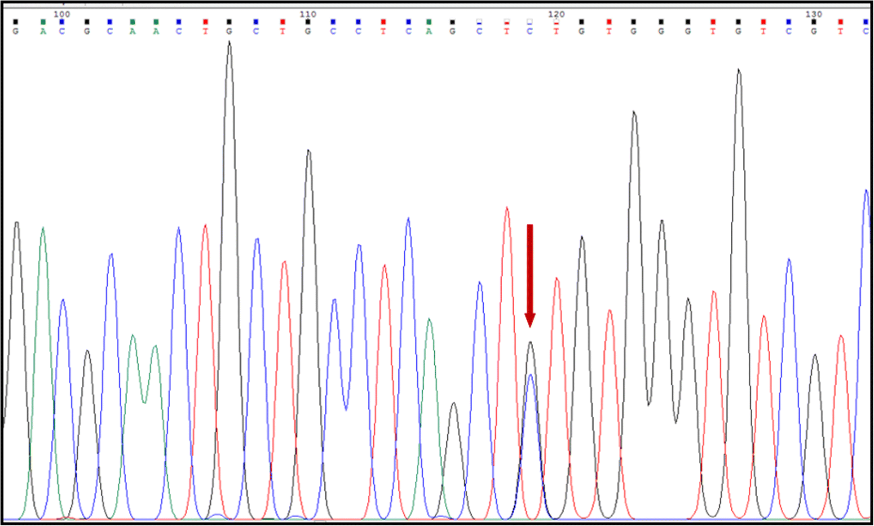This screenshot has width=874, height=526.
Task: Click the position number 120 on the ruler
Action: [556, 14]
